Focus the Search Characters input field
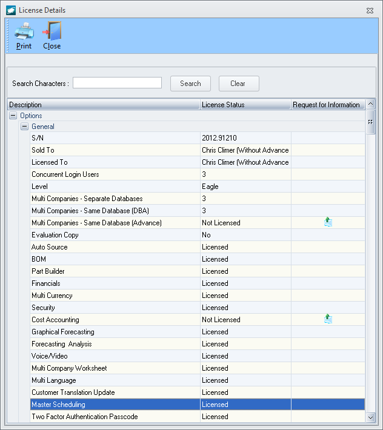 coord(117,83)
